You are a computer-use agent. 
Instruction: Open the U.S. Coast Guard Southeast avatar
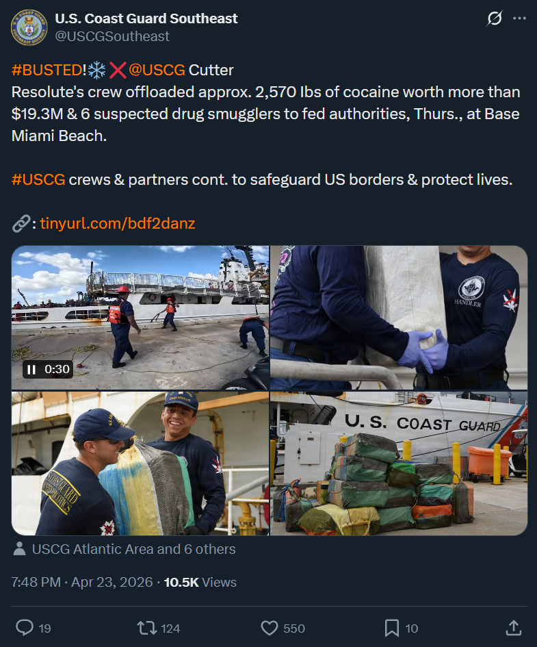click(29, 27)
